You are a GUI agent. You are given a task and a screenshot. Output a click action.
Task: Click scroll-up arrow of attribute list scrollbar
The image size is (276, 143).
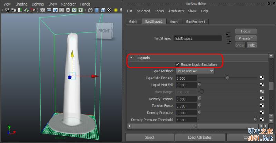pos(271,56)
